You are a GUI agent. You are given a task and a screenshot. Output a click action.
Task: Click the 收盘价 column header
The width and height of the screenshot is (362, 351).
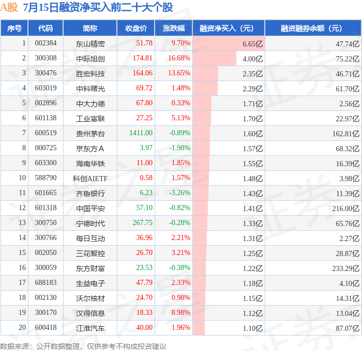pyautogui.click(x=136, y=28)
